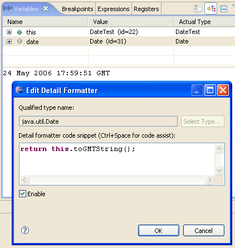The height and width of the screenshot is (248, 235).
Task: Expand the 'this' variable node
Action: (9, 32)
